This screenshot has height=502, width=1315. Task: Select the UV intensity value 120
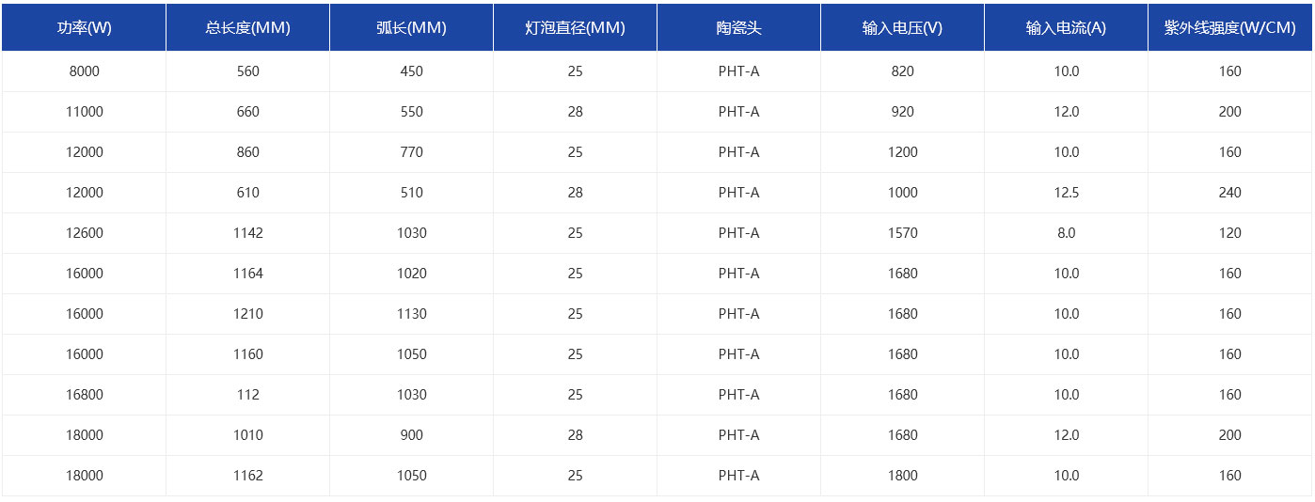(x=1229, y=233)
